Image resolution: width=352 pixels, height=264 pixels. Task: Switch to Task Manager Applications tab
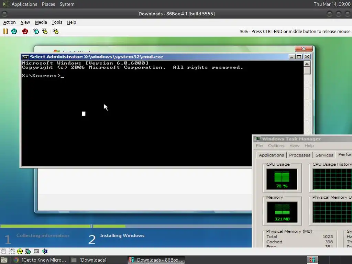coord(271,155)
